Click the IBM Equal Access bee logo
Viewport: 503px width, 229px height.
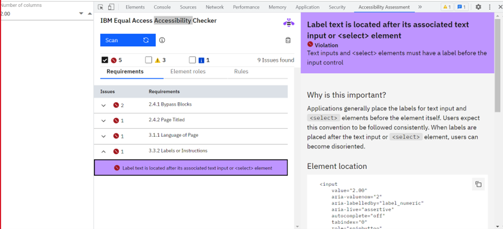tap(288, 22)
